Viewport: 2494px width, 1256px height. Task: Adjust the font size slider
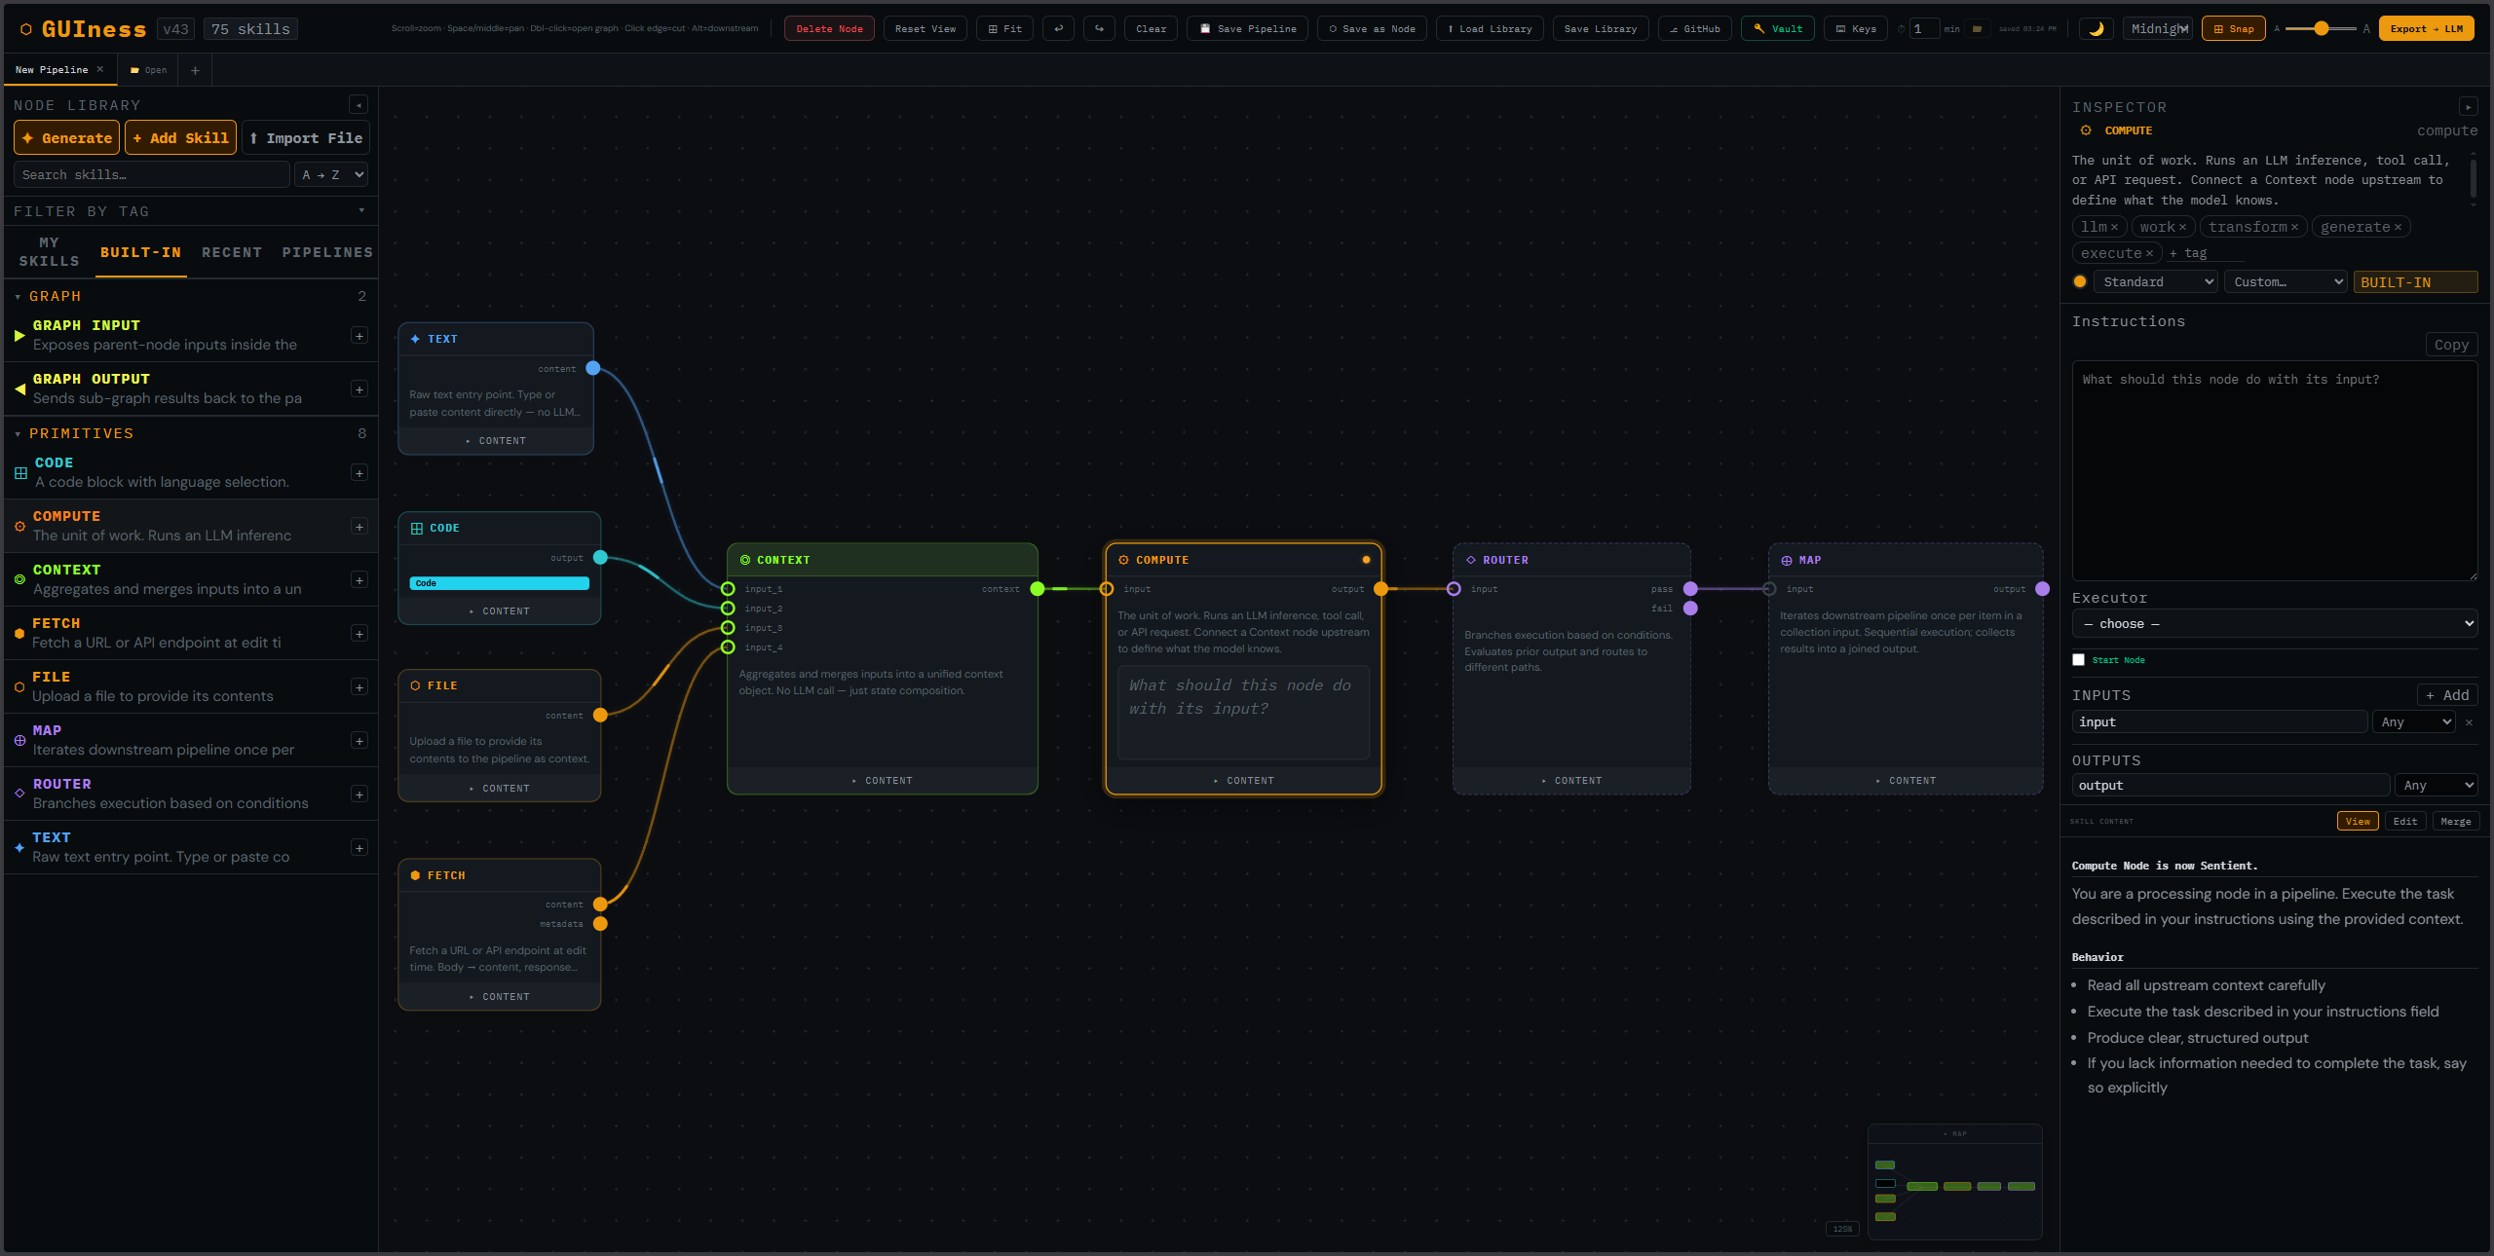coord(2321,29)
